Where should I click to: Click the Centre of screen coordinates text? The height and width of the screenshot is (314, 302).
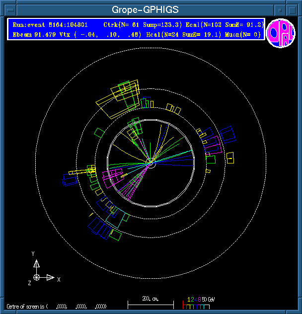pos(57,307)
